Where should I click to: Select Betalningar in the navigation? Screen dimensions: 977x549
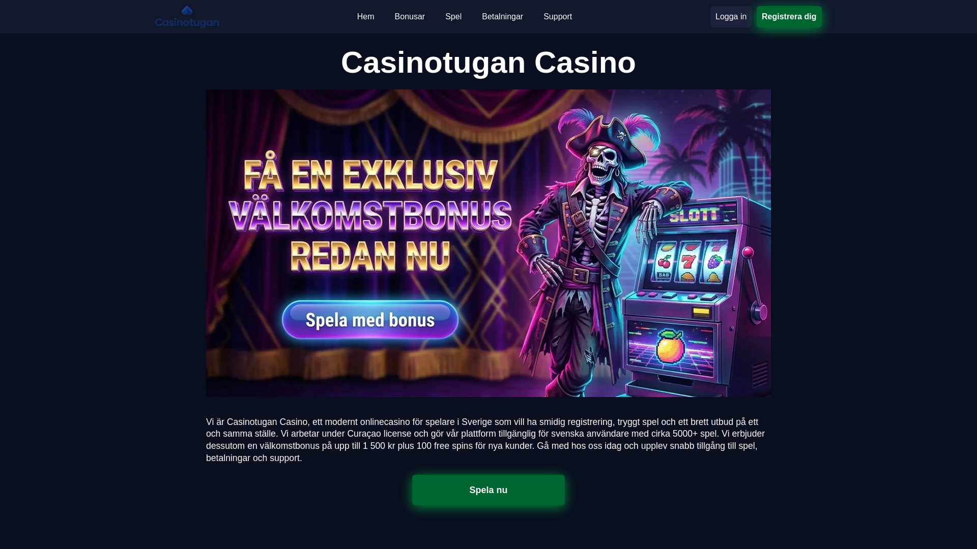click(x=502, y=17)
